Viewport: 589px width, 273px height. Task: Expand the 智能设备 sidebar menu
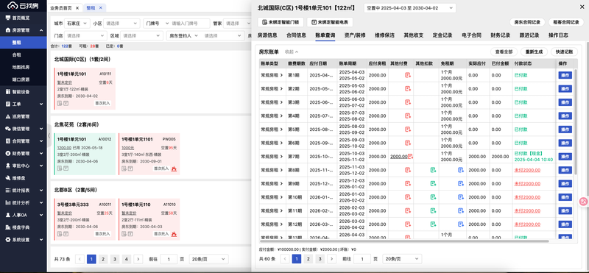pos(24,92)
